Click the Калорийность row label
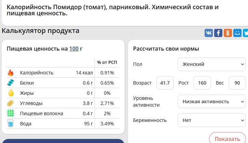The image size is (248, 143). (37, 73)
